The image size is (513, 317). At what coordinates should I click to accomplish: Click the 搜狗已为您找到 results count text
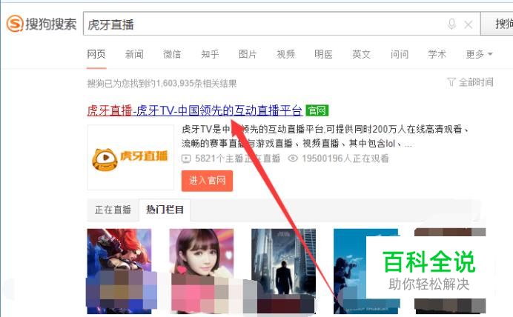[162, 84]
